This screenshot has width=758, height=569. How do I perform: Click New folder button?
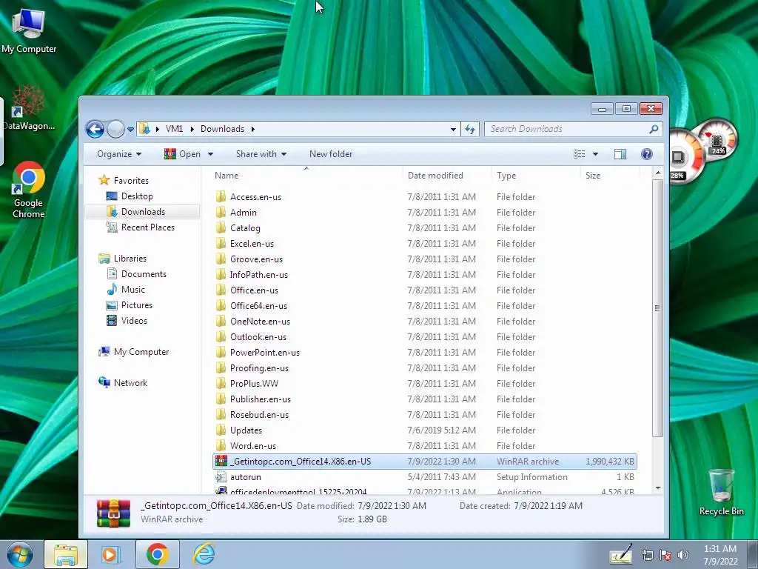(x=331, y=154)
